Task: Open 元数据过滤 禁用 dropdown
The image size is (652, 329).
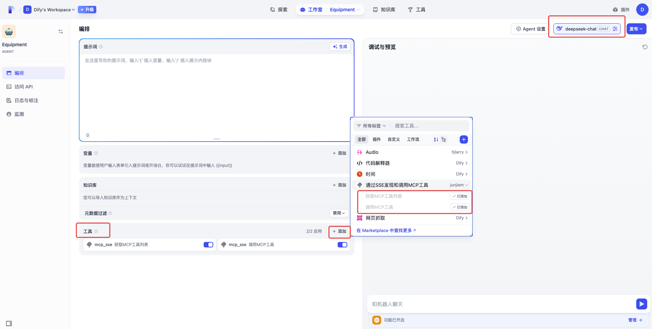Action: 339,213
